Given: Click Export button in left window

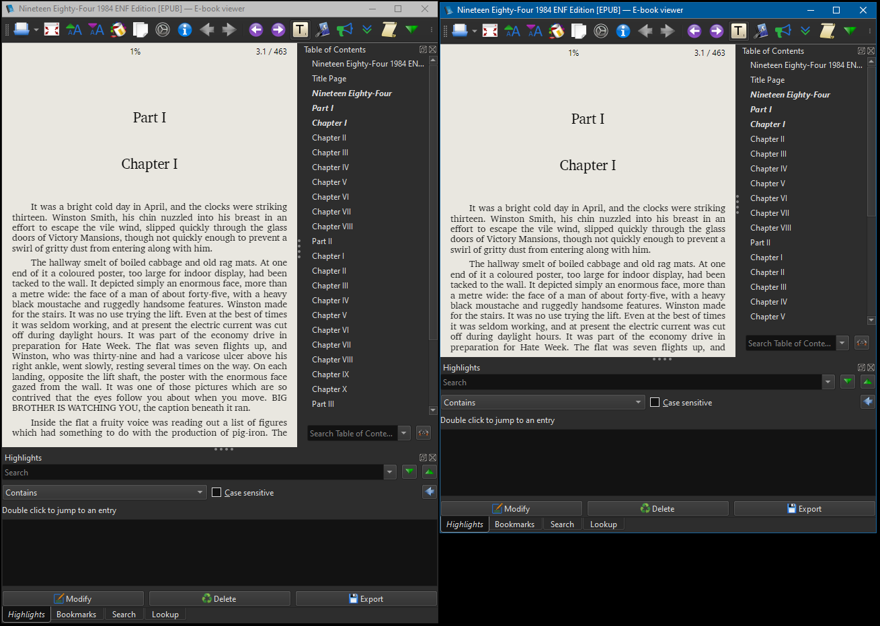Looking at the screenshot, I should 366,598.
